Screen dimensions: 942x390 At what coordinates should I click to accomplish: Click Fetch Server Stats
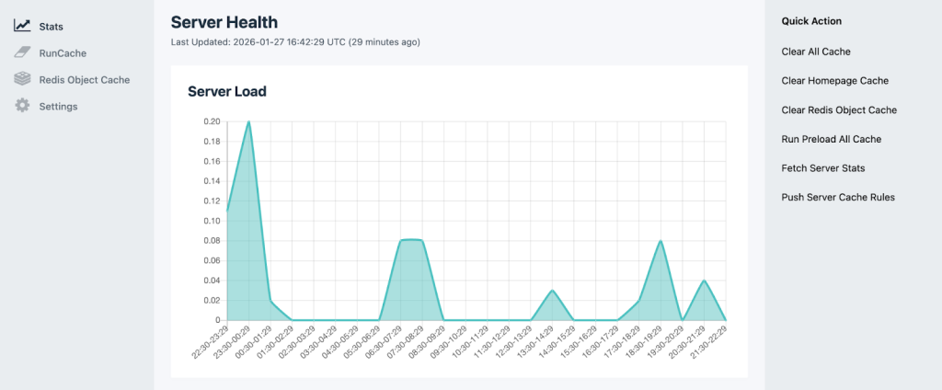[822, 168]
